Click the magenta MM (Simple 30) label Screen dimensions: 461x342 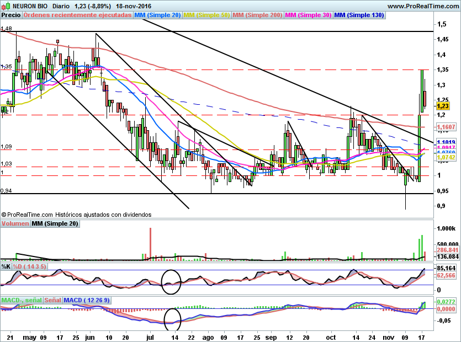pyautogui.click(x=309, y=15)
